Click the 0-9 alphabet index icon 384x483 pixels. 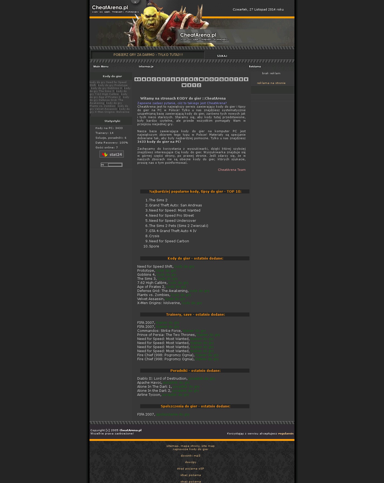point(138,79)
